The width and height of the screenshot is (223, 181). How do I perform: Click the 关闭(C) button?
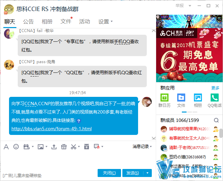109,173
